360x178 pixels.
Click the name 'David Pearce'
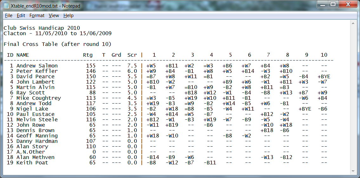[35, 77]
